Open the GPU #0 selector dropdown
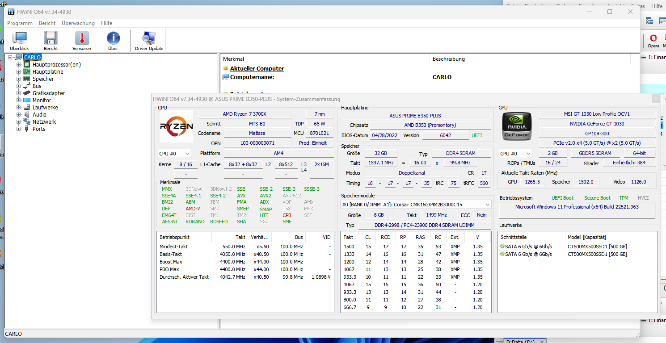The width and height of the screenshot is (666, 343). [x=515, y=153]
